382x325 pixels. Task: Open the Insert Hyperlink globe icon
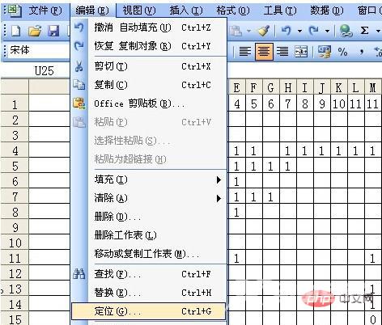click(x=346, y=31)
